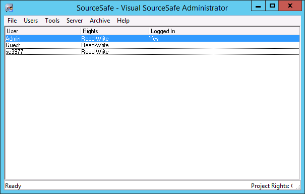Open the File menu
This screenshot has height=194, width=305.
(12, 21)
